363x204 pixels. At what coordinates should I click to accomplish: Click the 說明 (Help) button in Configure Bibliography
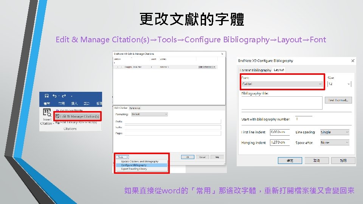pos(343,161)
